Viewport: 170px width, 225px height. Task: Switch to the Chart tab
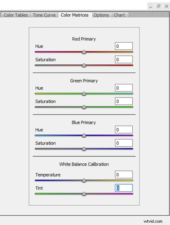(x=119, y=15)
